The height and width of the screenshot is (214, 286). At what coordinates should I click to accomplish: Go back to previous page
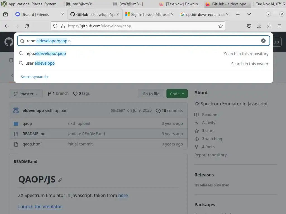7,26
